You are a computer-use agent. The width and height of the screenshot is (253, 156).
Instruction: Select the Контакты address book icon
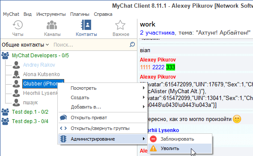(86, 25)
